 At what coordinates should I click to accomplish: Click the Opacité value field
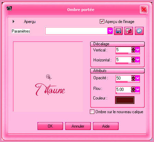pyautogui.click(x=123, y=78)
